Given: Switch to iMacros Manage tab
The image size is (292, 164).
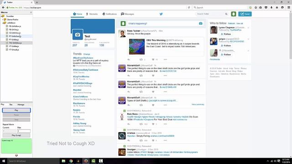Looking at the screenshot, I should pyautogui.click(x=21, y=104).
